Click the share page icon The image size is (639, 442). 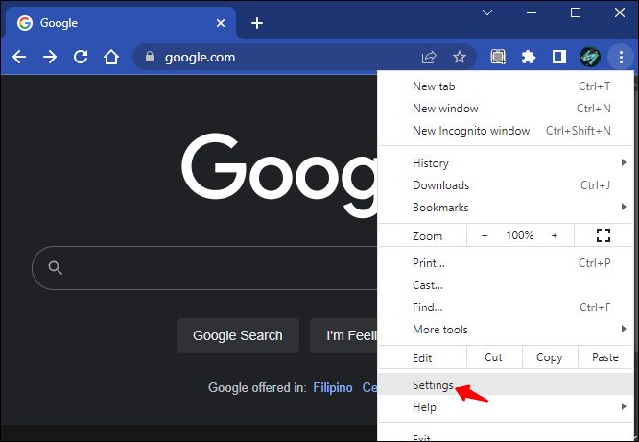tap(429, 57)
